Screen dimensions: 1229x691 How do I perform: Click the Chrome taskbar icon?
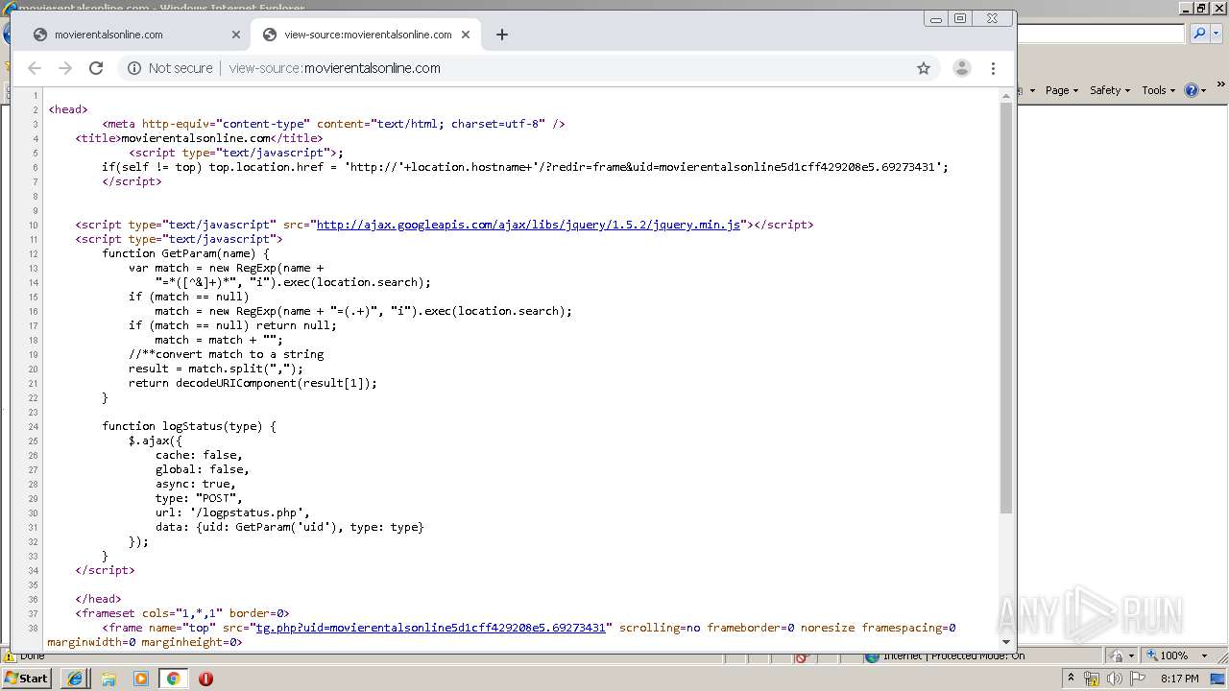pos(174,679)
